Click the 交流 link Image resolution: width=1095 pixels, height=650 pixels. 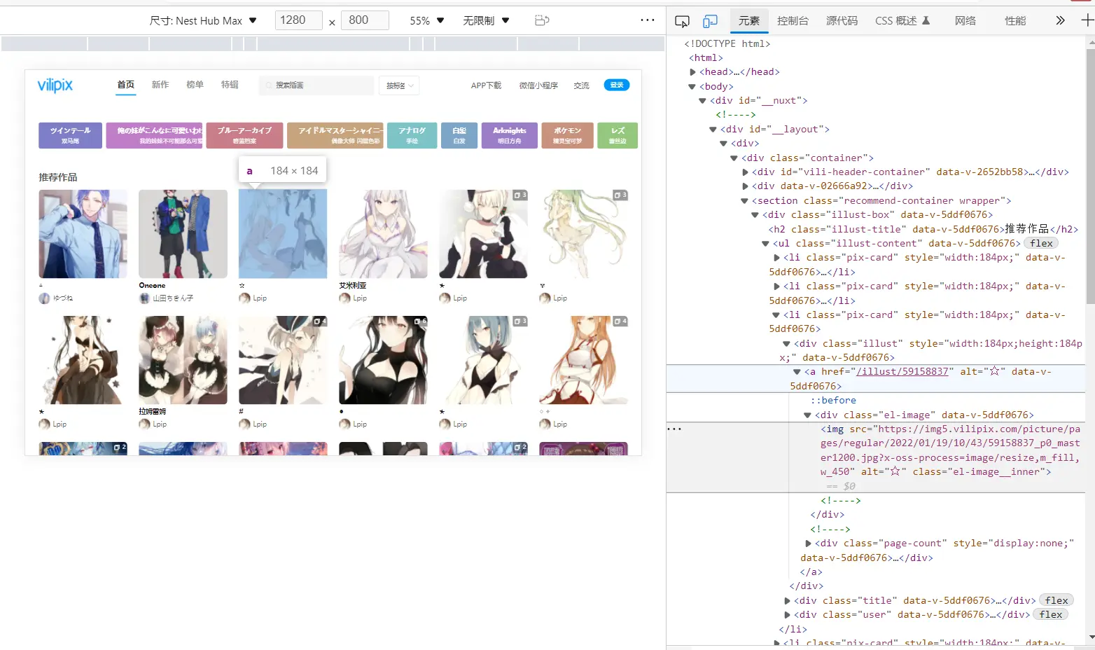click(x=581, y=85)
